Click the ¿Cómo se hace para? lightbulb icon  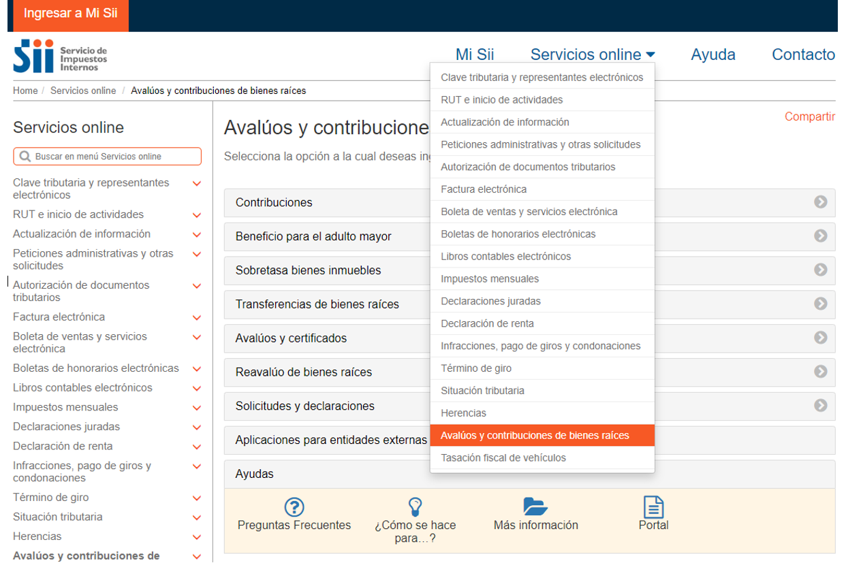pyautogui.click(x=415, y=506)
